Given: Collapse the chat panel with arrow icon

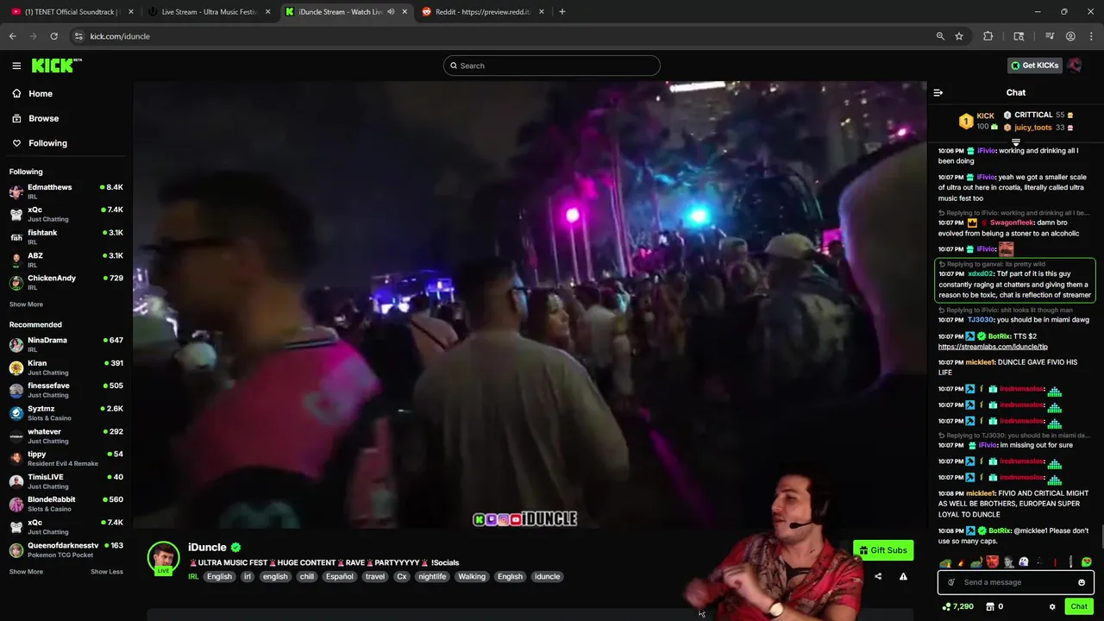Looking at the screenshot, I should [938, 93].
